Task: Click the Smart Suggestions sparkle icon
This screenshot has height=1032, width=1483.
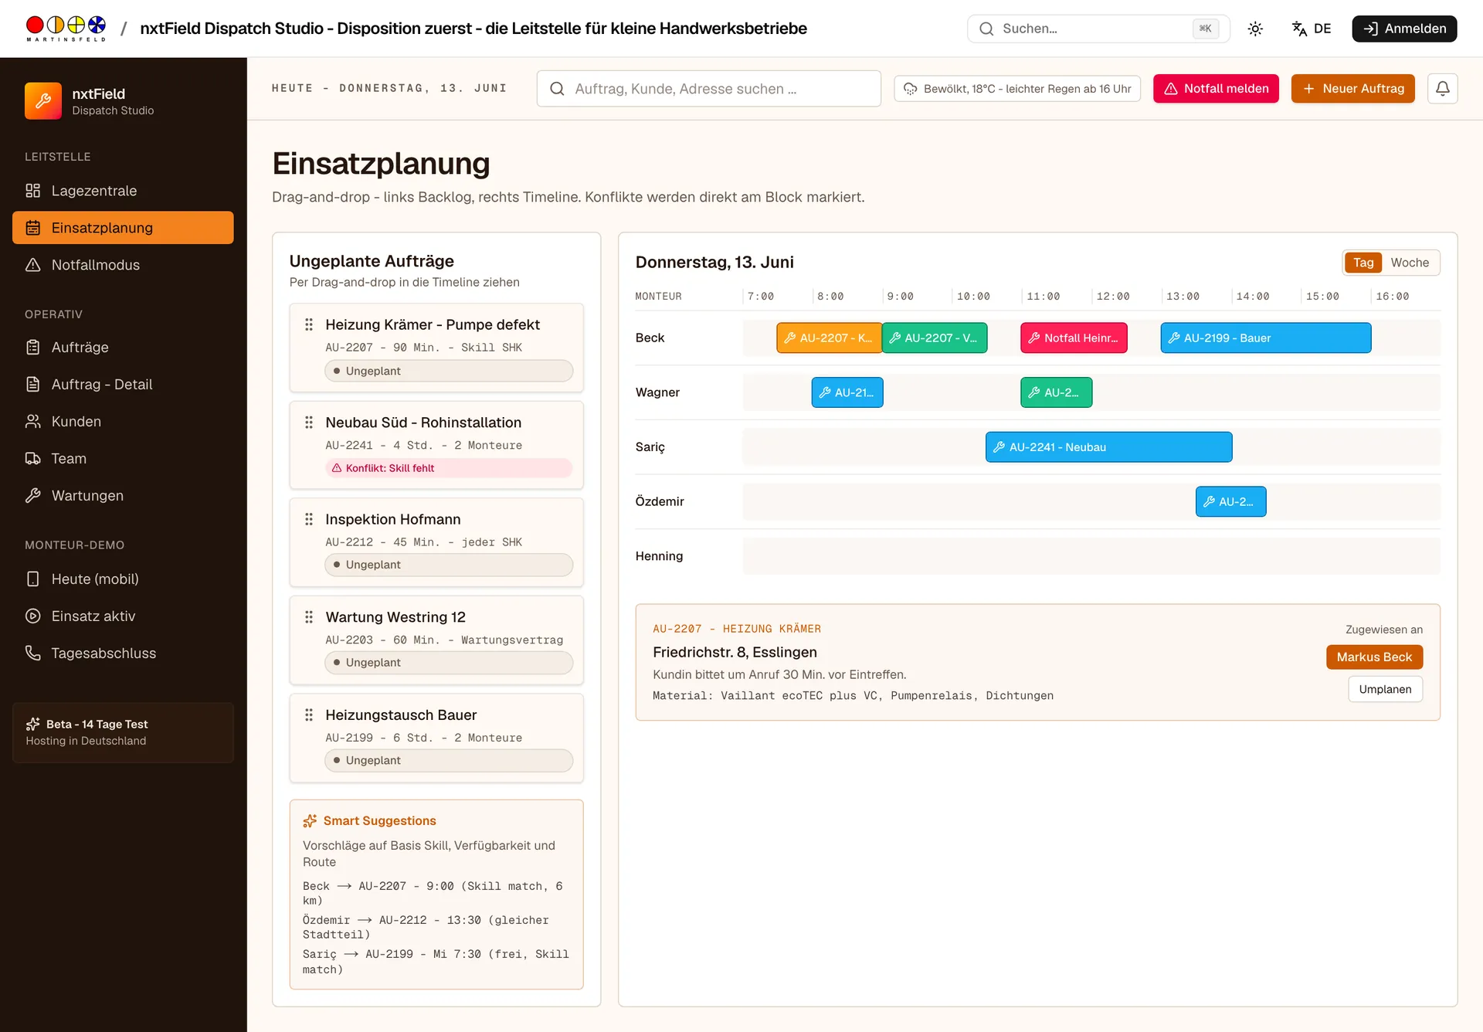Action: (310, 821)
